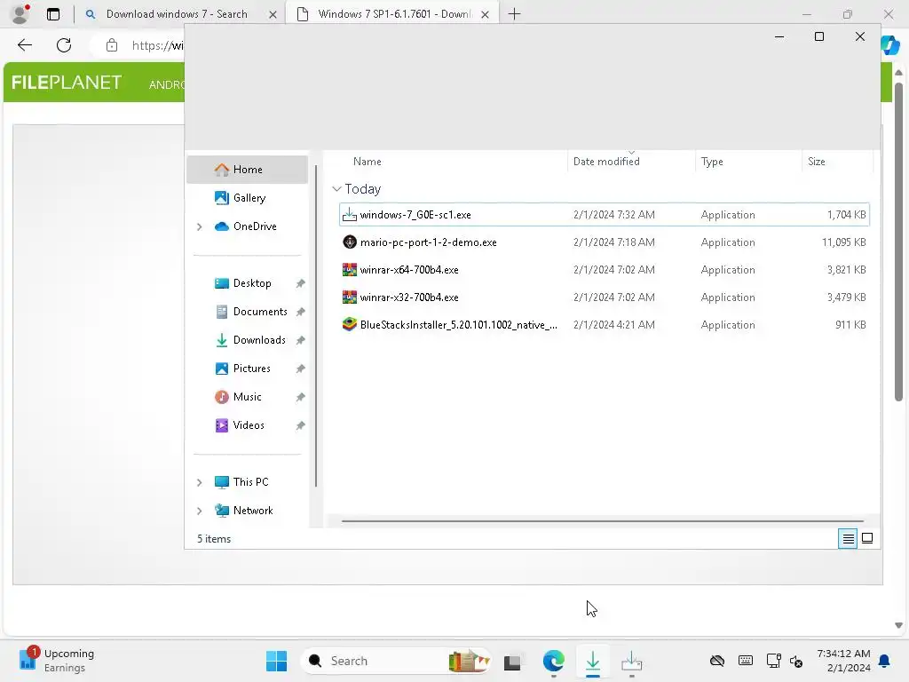Maximize the file explorer window
The width and height of the screenshot is (909, 682).
[x=819, y=36]
